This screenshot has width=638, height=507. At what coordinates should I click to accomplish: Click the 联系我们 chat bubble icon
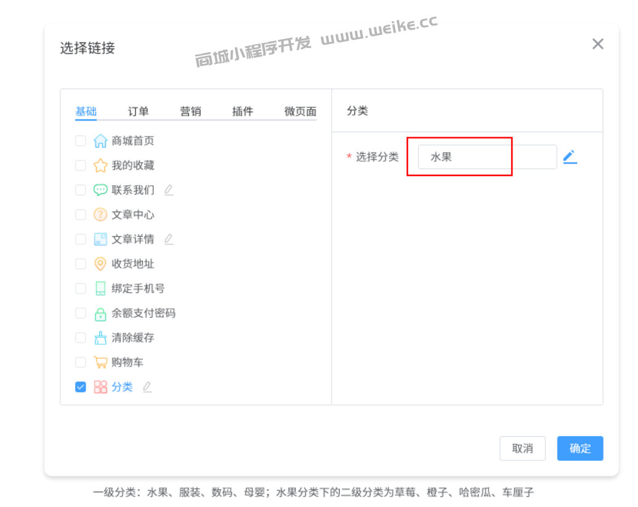pyautogui.click(x=100, y=190)
